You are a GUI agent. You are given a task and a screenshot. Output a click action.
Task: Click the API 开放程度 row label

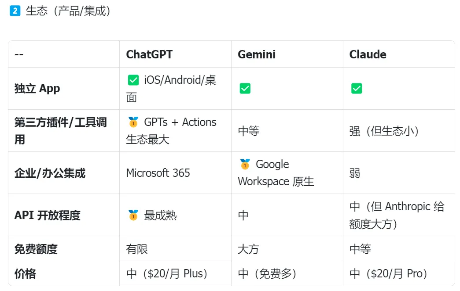point(47,215)
